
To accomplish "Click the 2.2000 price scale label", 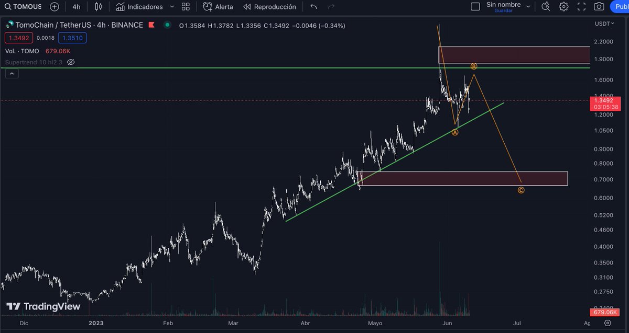I will click(604, 42).
